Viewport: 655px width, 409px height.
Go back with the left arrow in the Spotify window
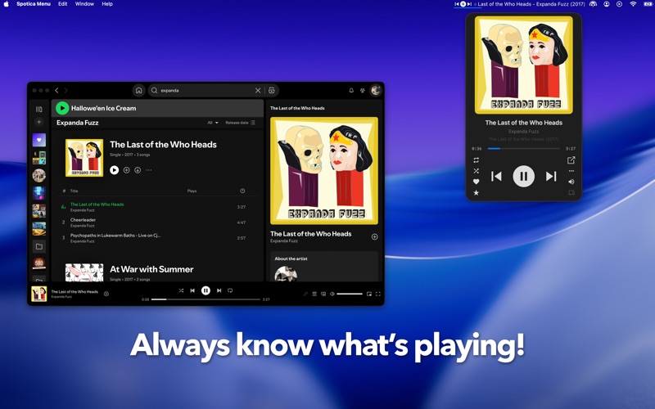click(x=56, y=90)
